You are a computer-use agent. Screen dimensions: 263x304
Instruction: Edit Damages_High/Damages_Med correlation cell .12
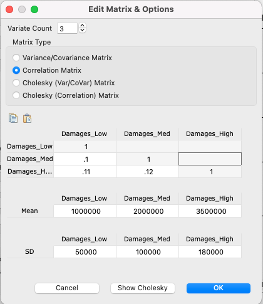tap(147, 172)
